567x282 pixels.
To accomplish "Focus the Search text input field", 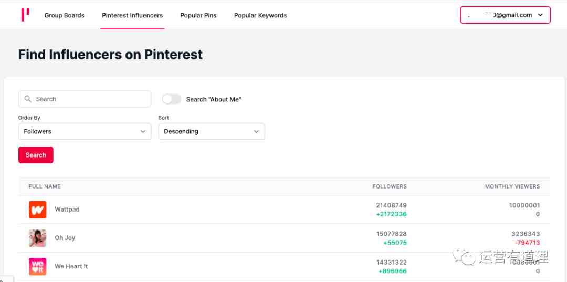I will [85, 99].
